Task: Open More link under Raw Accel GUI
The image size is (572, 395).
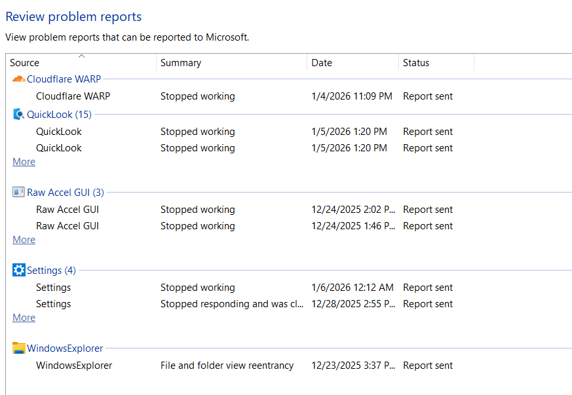Action: point(24,240)
